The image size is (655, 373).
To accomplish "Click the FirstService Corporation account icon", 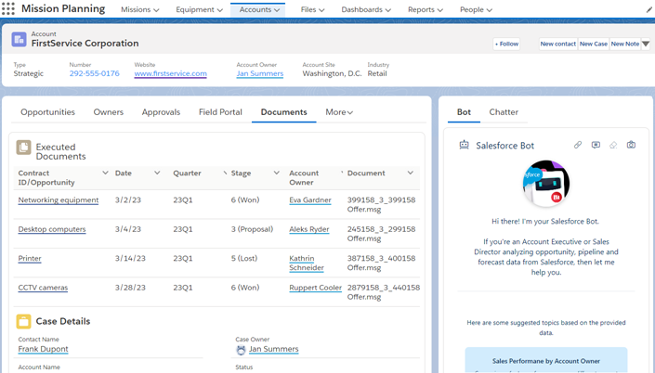I will (19, 40).
